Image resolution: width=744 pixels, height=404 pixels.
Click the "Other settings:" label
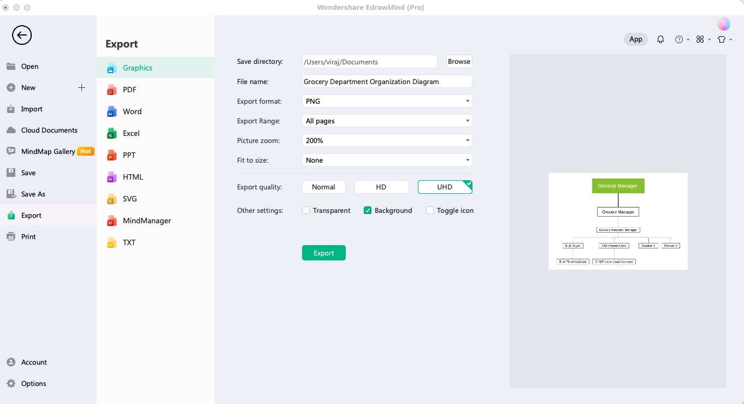(x=260, y=210)
